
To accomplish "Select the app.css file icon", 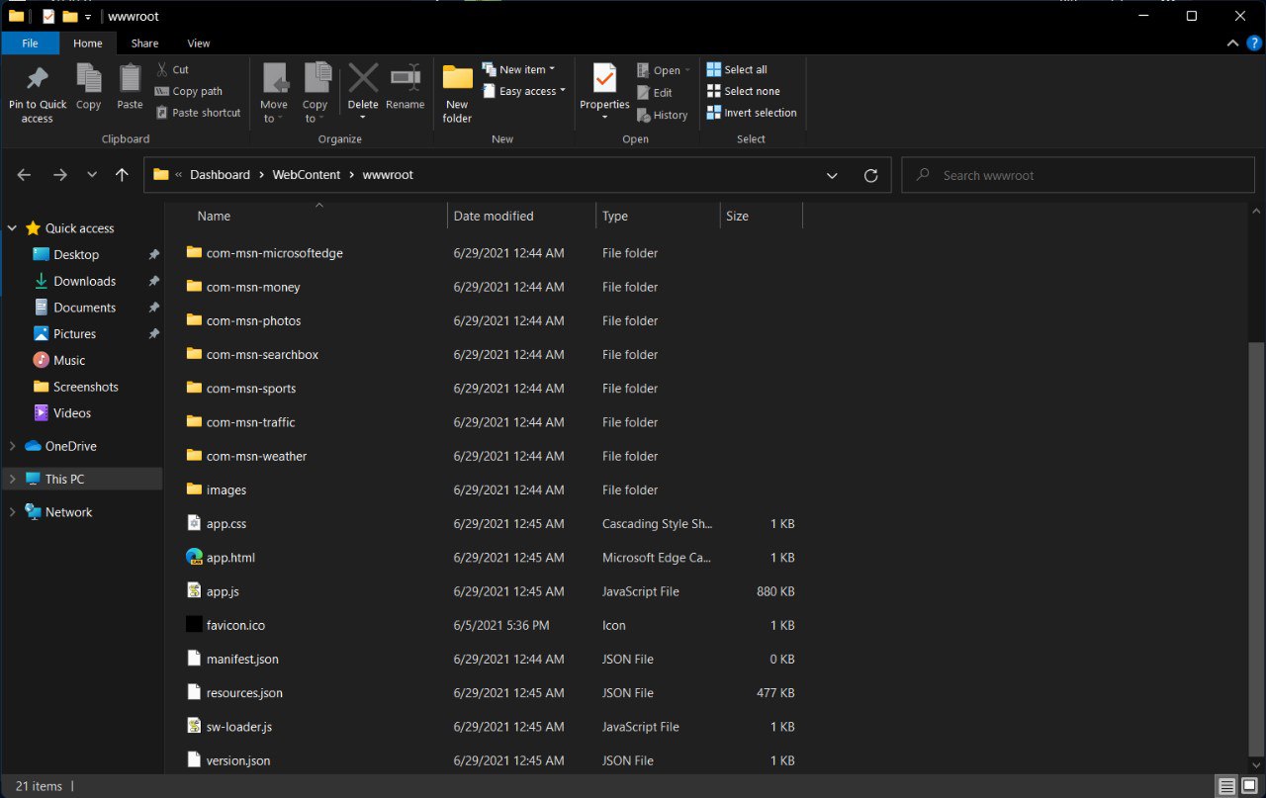I will click(x=194, y=523).
